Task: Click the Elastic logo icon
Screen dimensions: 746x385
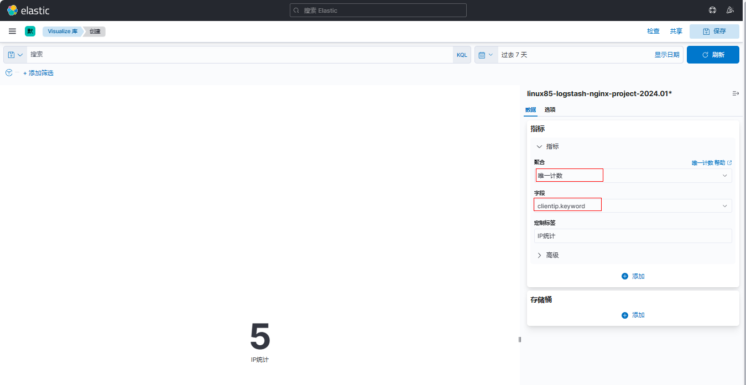Action: coord(12,10)
